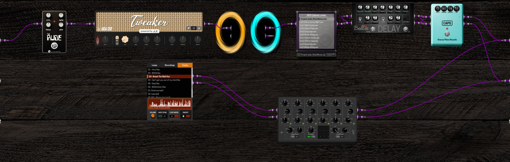The width and height of the screenshot is (510, 162).
Task: Click the Tweaker INPUT knob
Action: [x=105, y=39]
